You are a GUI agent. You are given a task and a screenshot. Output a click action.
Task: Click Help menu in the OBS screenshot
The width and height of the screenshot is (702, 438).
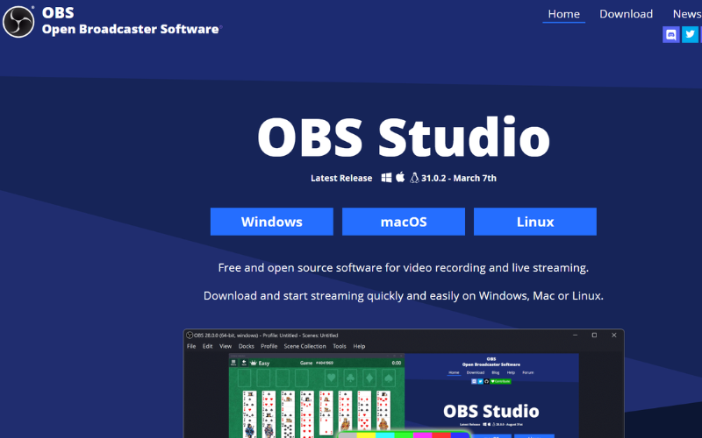pyautogui.click(x=359, y=346)
